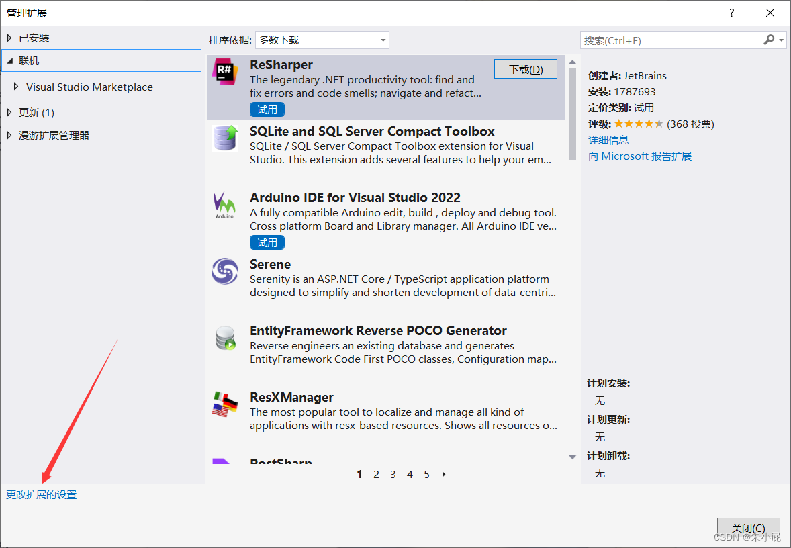The height and width of the screenshot is (548, 791).
Task: Expand the 已安装 tree node
Action: (9, 38)
